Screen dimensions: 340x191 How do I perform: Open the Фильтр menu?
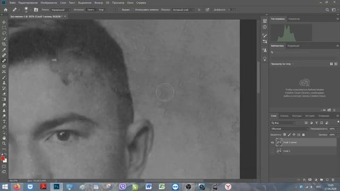99,3
